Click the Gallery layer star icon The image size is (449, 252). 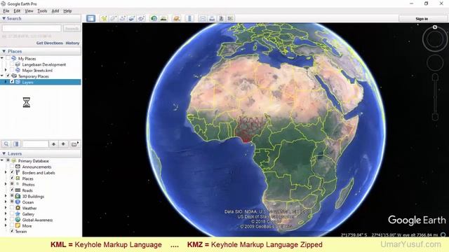pos(18,213)
